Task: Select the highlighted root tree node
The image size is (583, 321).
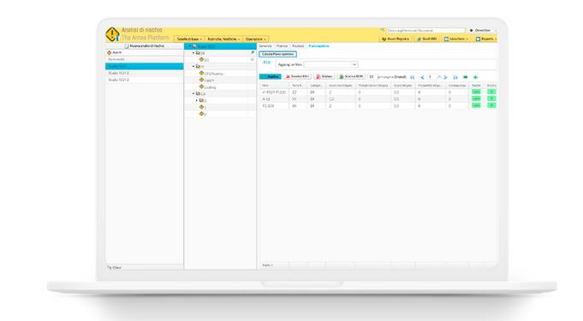Action: click(221, 46)
